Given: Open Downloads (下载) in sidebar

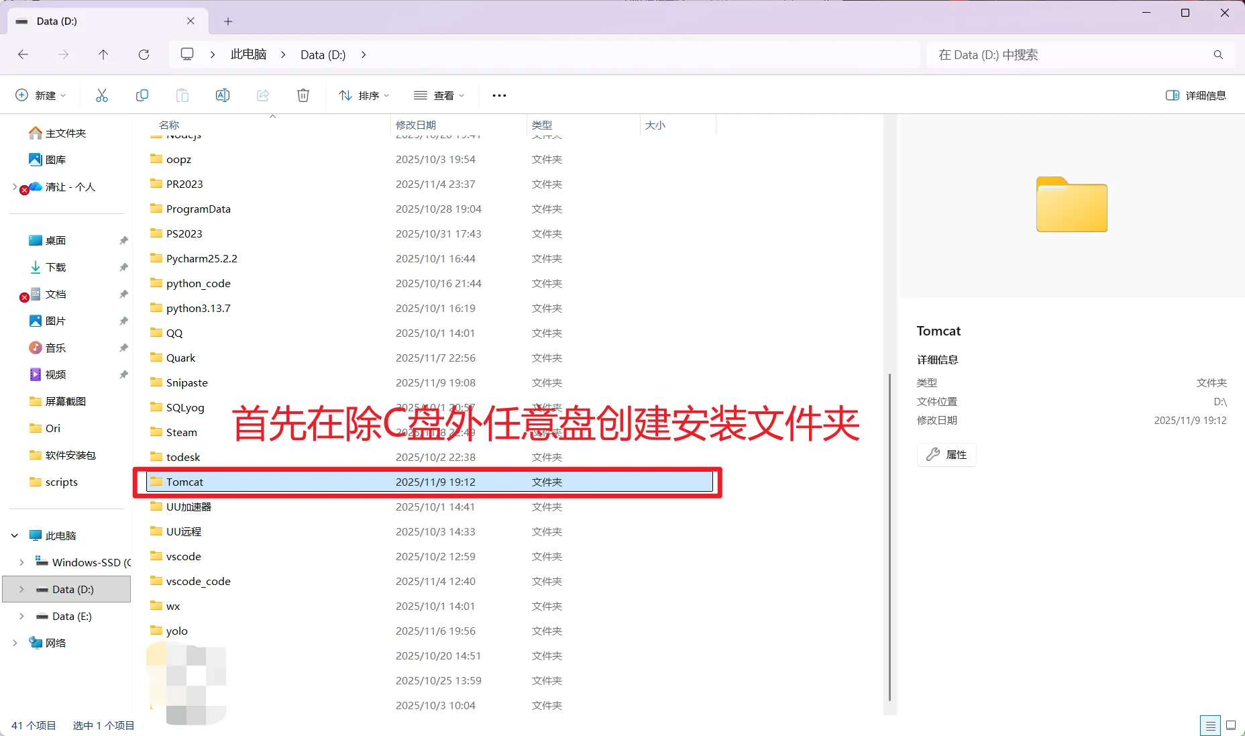Looking at the screenshot, I should pyautogui.click(x=48, y=267).
